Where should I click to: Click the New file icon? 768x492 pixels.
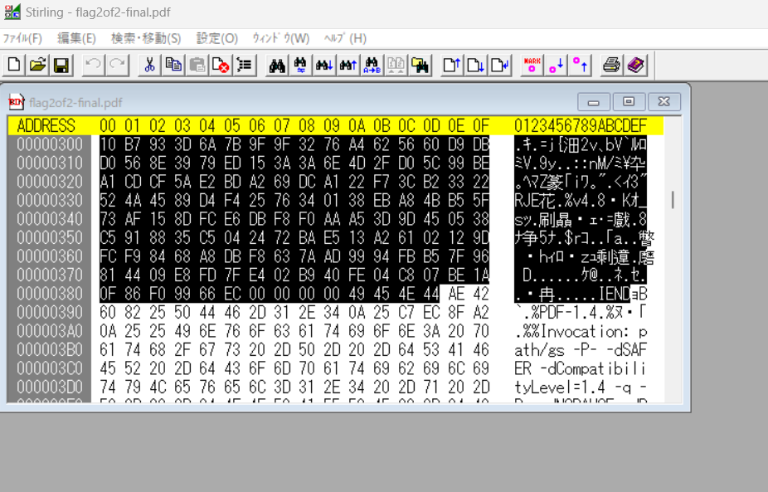pyautogui.click(x=14, y=65)
